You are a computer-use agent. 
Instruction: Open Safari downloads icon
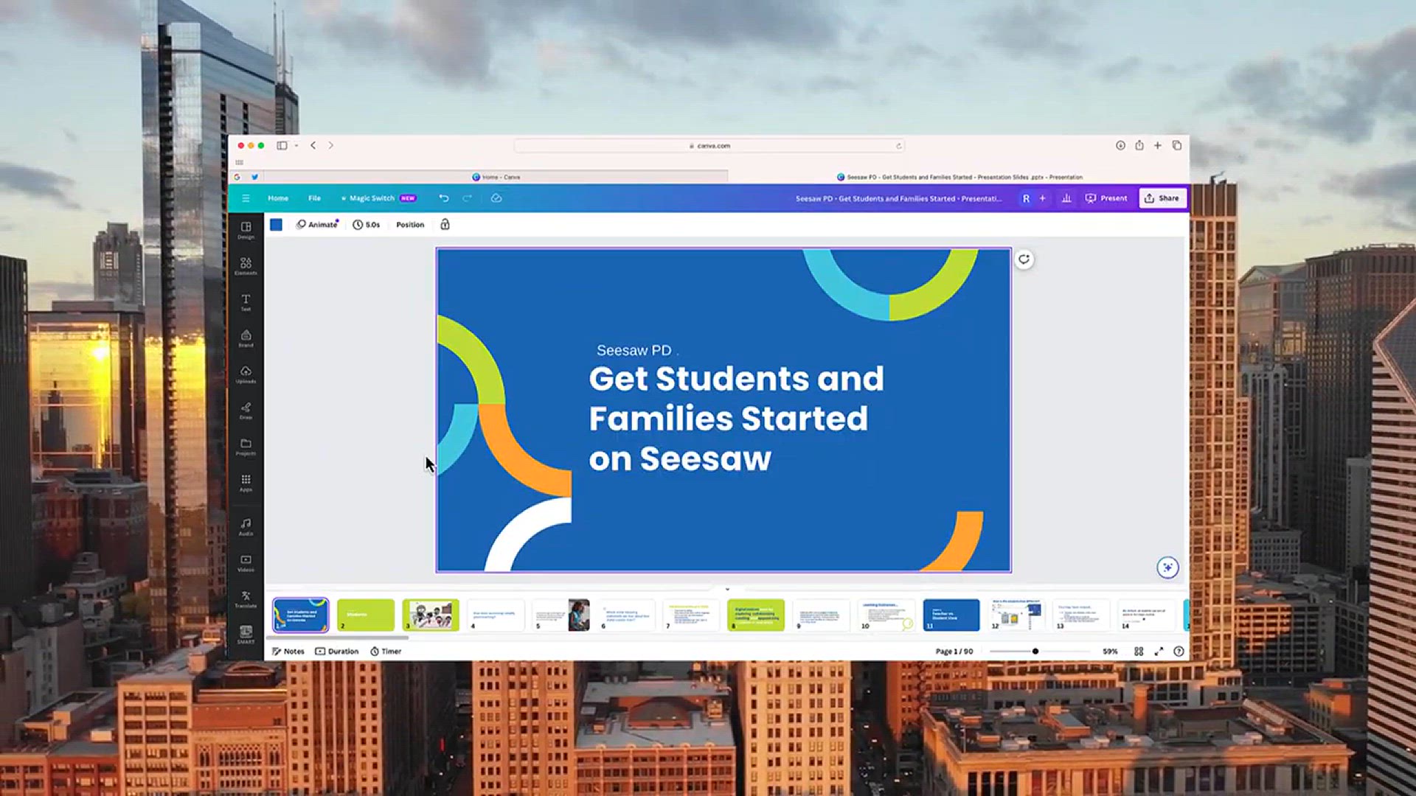(1120, 146)
